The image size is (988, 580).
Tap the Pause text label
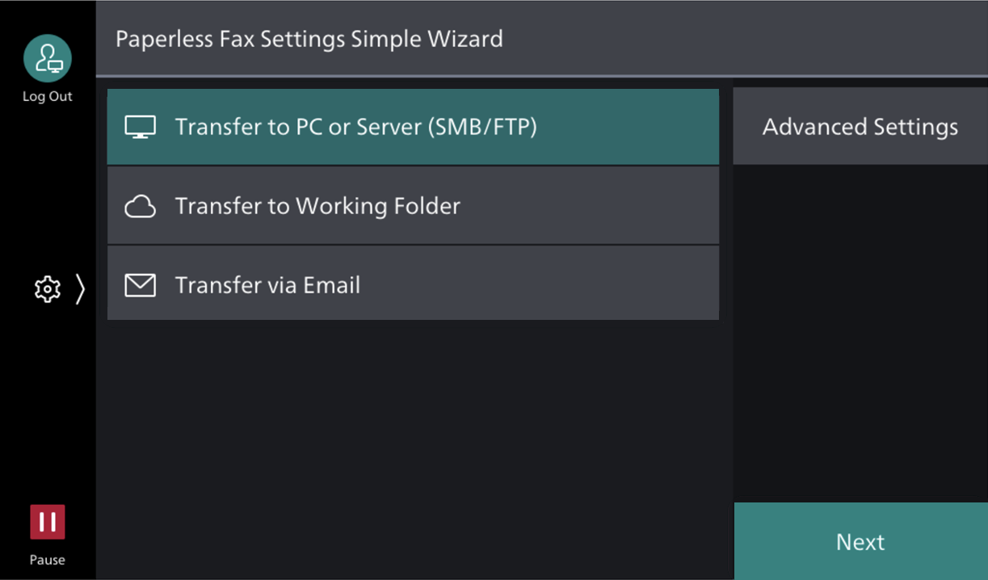(x=47, y=559)
